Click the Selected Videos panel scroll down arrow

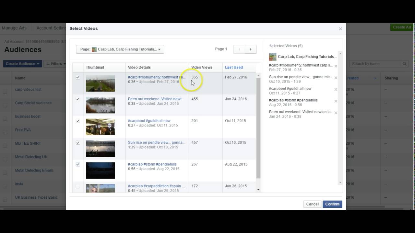coord(340,183)
